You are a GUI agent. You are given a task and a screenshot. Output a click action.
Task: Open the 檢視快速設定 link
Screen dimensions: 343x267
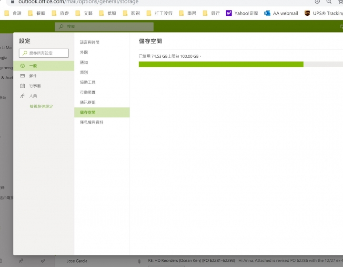[41, 106]
